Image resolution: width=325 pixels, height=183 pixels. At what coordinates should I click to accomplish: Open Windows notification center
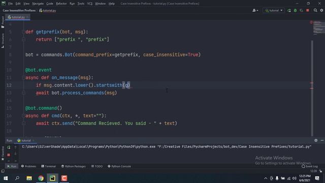pyautogui.click(x=317, y=178)
